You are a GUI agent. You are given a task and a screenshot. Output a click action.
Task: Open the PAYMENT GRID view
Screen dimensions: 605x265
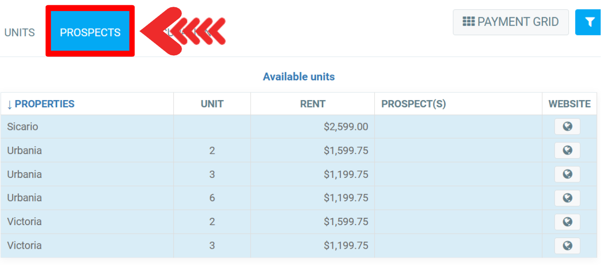511,22
